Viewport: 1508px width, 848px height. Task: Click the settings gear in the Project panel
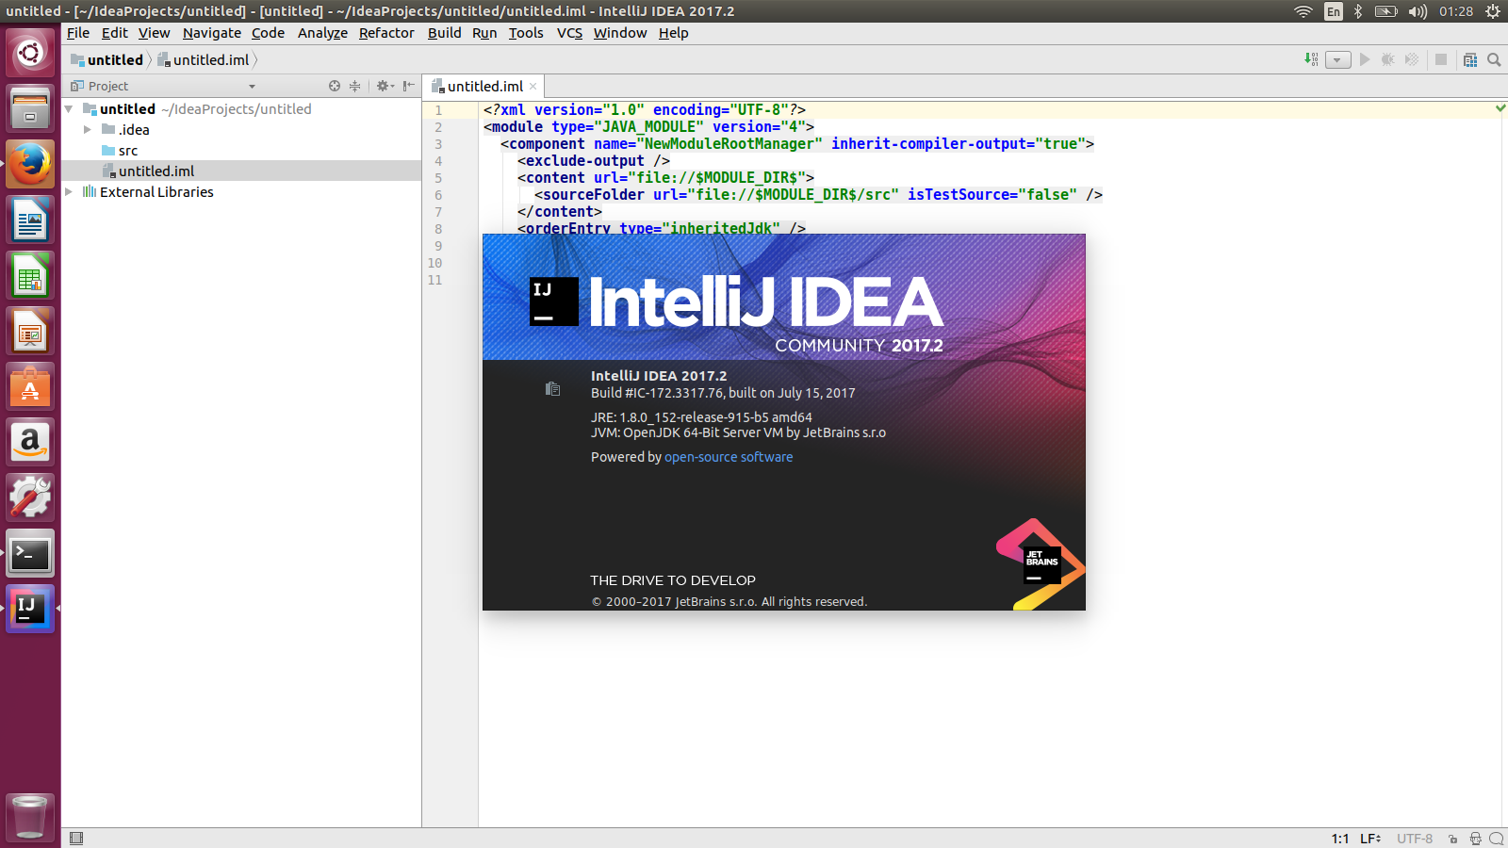tap(384, 86)
